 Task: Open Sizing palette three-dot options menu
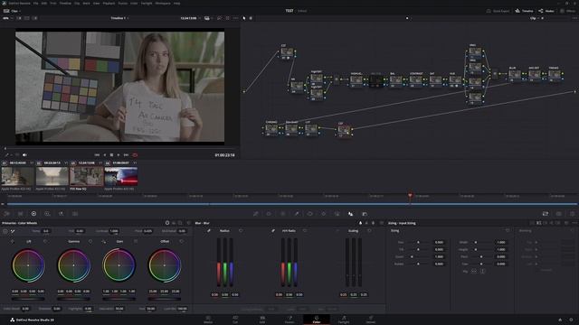(x=574, y=223)
